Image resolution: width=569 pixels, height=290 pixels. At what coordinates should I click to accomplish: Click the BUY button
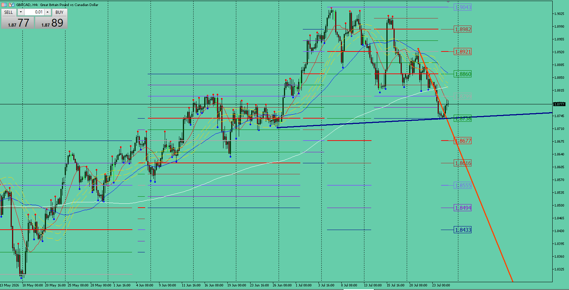(x=59, y=12)
